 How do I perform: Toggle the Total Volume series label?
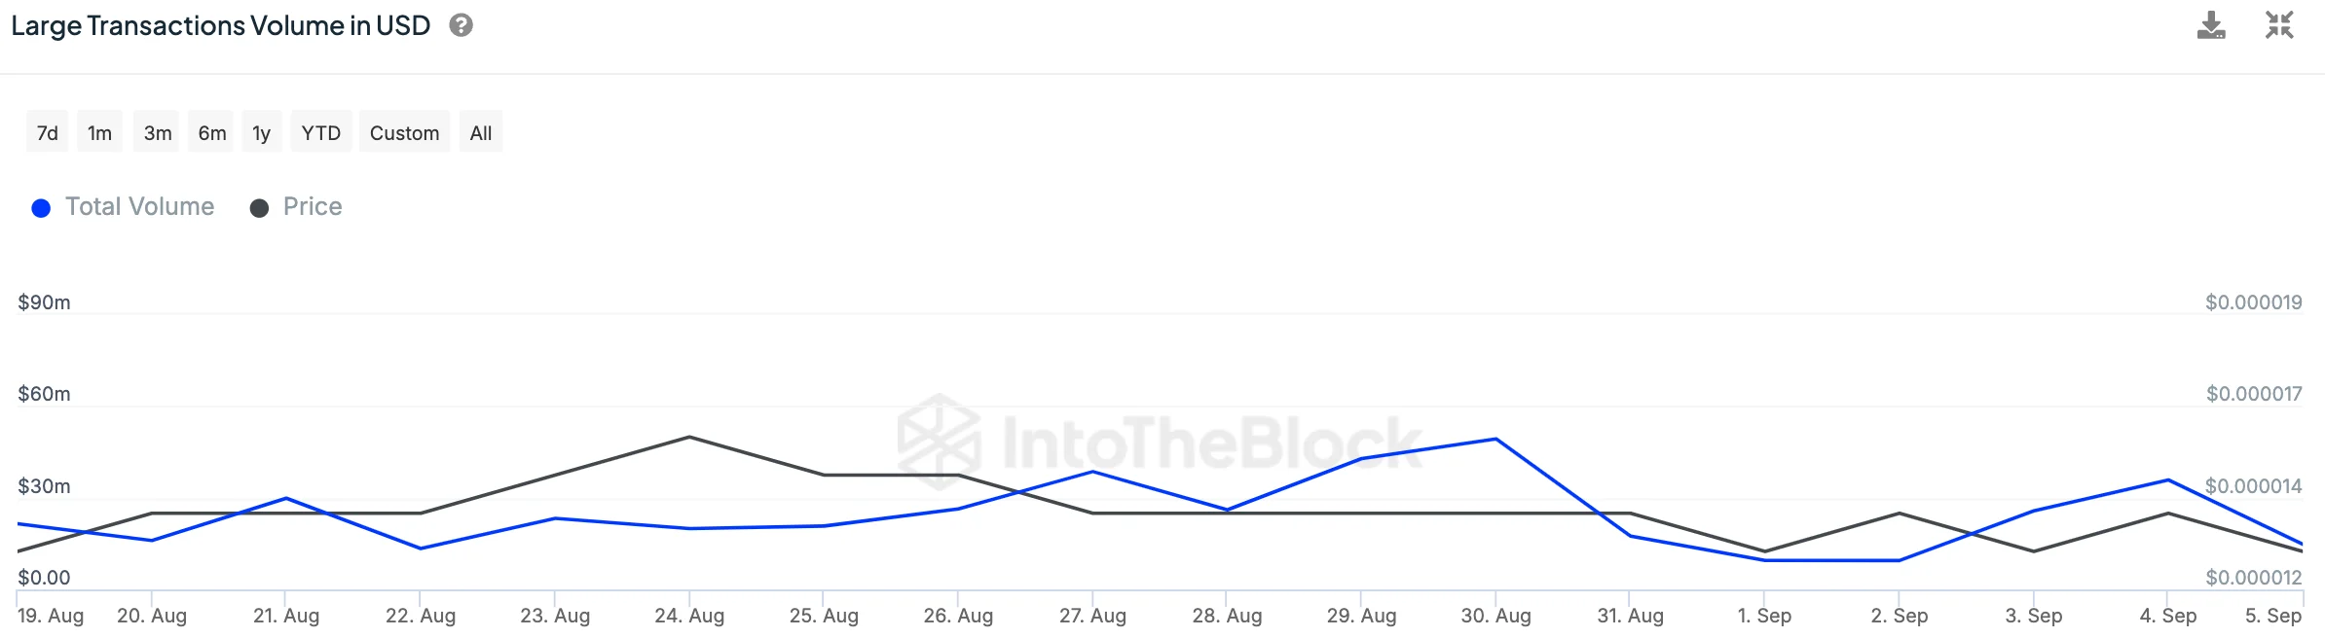pyautogui.click(x=139, y=206)
